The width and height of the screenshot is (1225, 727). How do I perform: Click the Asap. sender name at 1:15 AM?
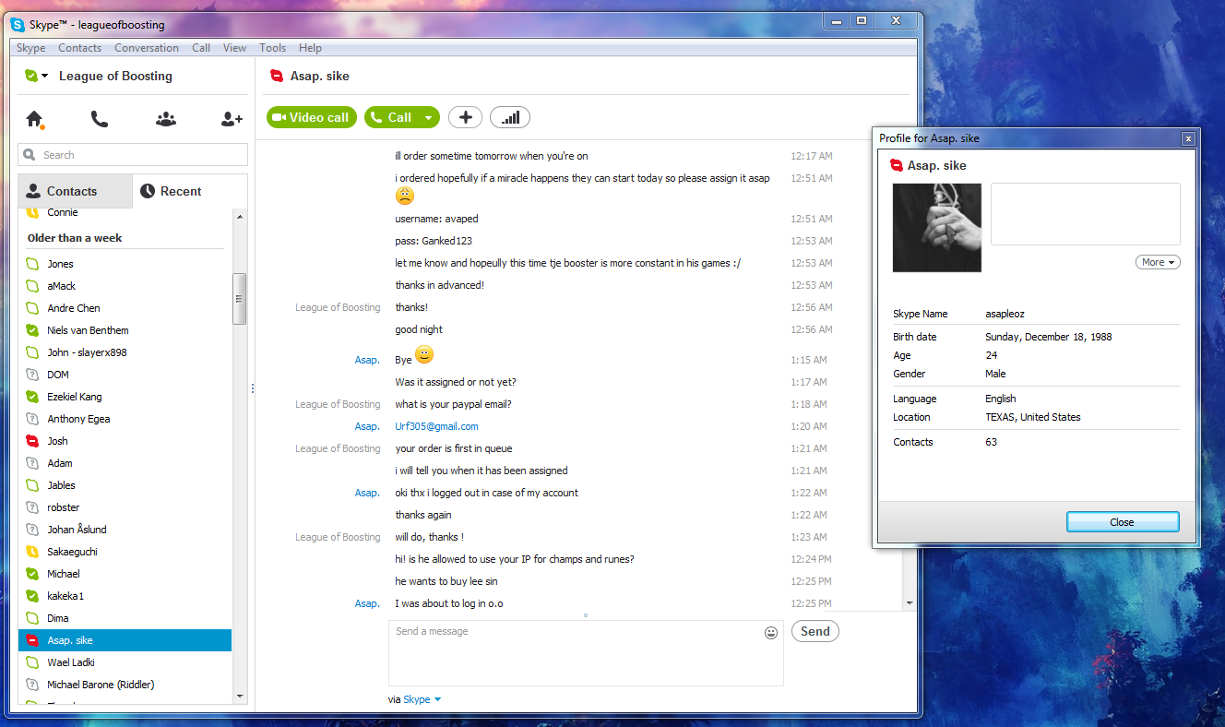(x=367, y=360)
